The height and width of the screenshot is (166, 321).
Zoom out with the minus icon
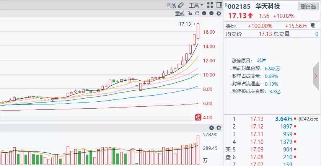pos(212,13)
